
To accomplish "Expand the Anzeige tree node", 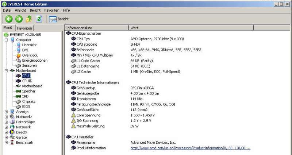I will [x=6, y=112].
